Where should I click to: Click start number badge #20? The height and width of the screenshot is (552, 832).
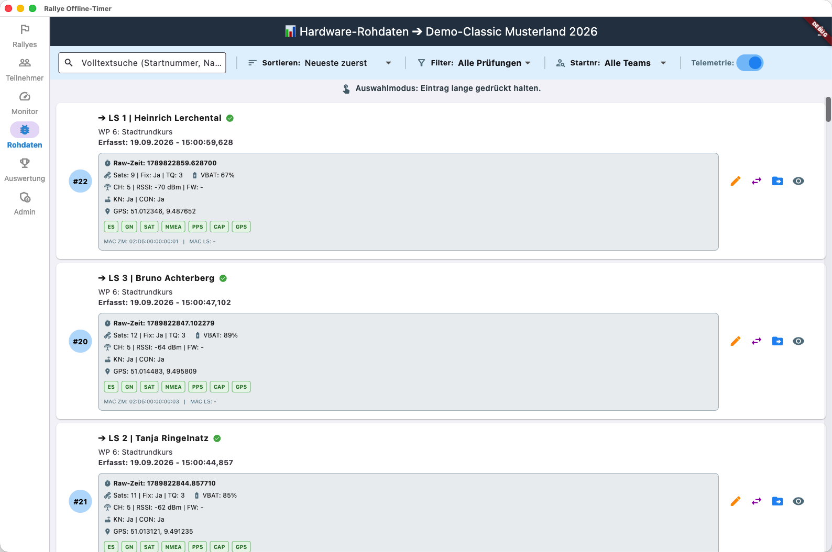(x=80, y=342)
